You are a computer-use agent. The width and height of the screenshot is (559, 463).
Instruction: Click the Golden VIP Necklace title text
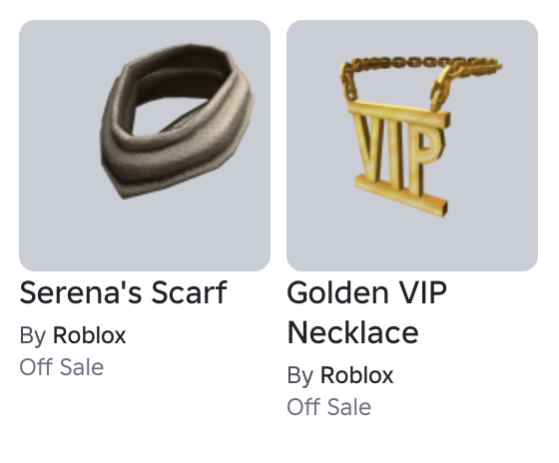tap(366, 312)
